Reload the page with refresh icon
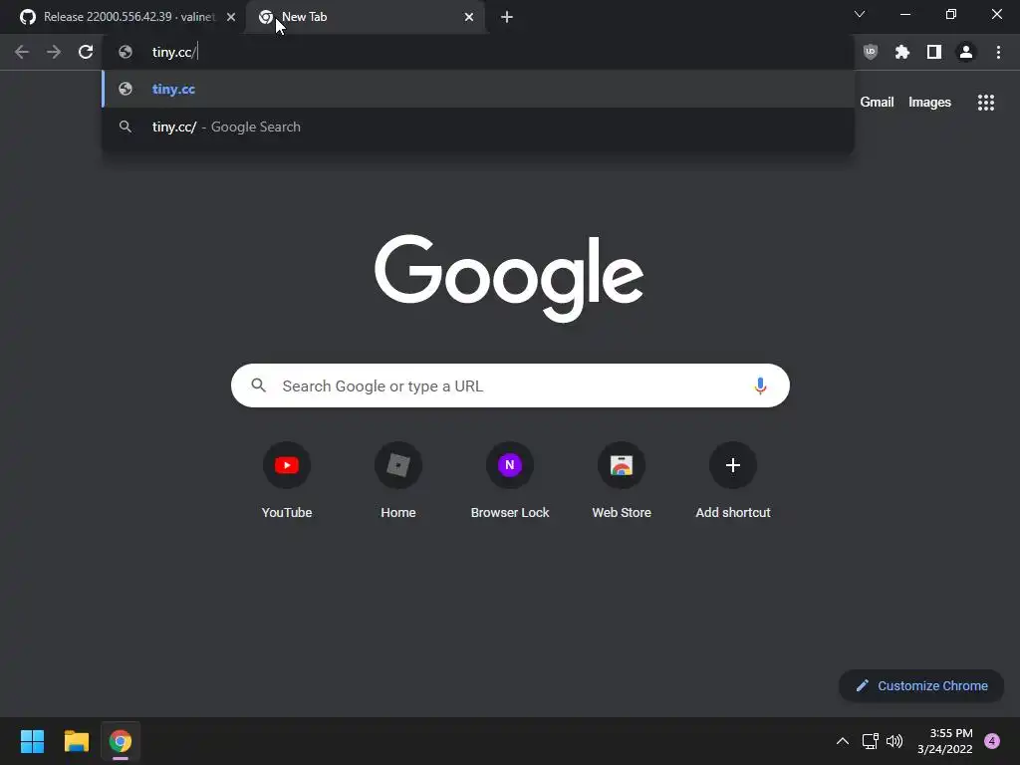Viewport: 1020px width, 765px height. point(86,52)
